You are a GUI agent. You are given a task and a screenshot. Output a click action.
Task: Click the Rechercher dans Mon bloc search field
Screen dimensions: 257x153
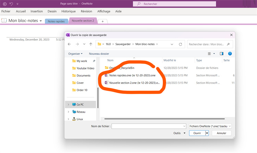coord(210,44)
